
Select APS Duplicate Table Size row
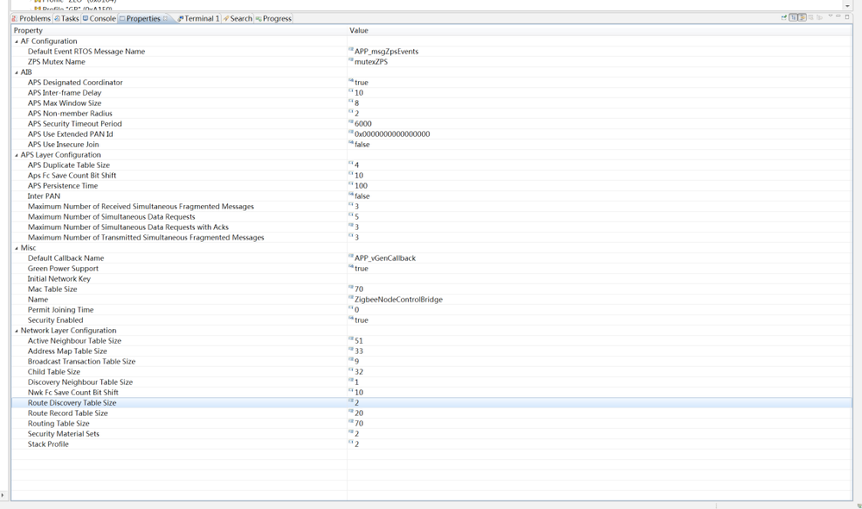69,165
